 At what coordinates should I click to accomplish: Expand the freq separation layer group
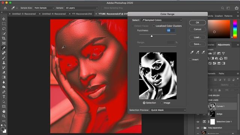(202, 128)
